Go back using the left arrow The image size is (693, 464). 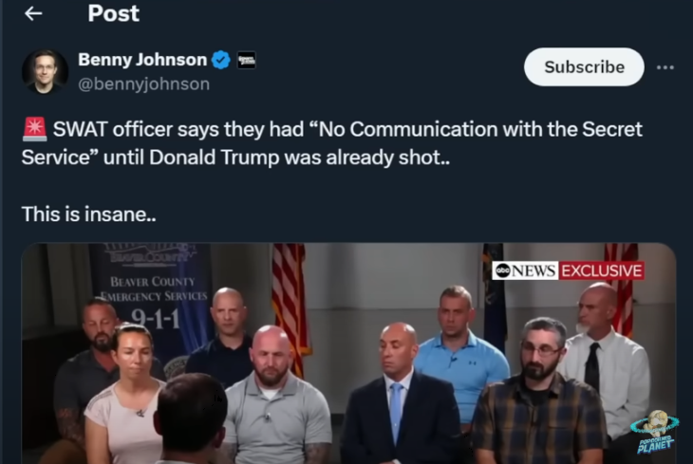point(33,13)
